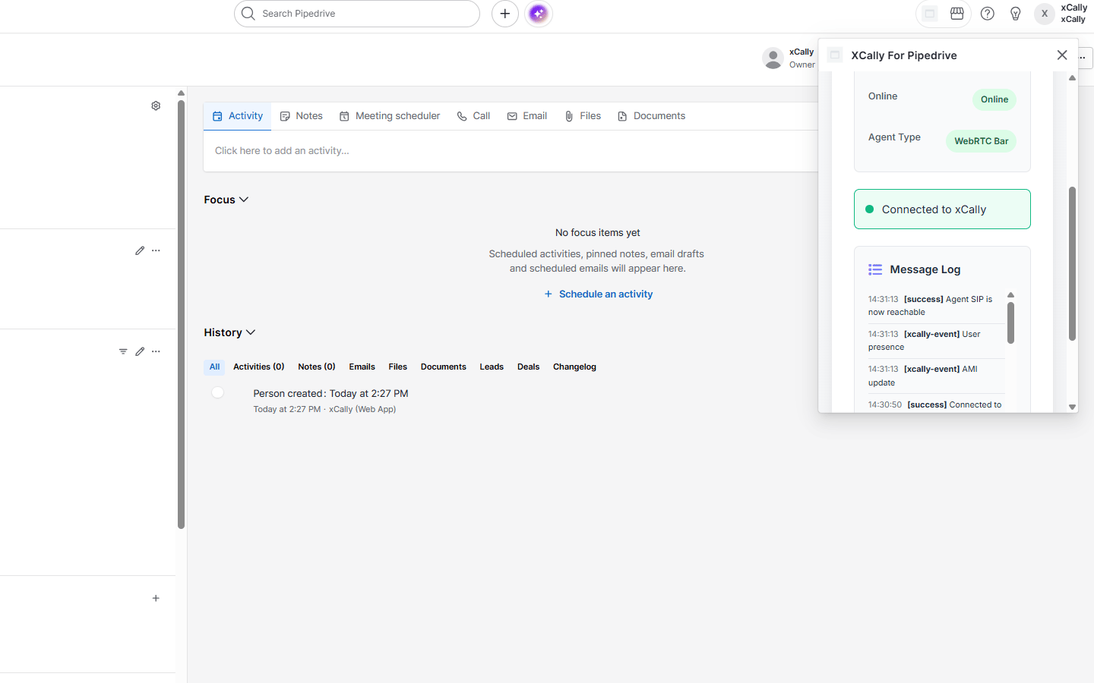Click the gear settings icon in left sidebar
This screenshot has width=1094, height=683.
click(156, 105)
